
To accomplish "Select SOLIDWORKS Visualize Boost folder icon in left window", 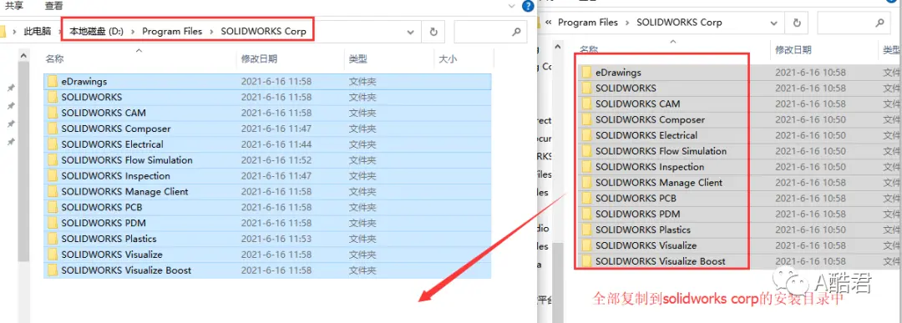I will coord(53,270).
